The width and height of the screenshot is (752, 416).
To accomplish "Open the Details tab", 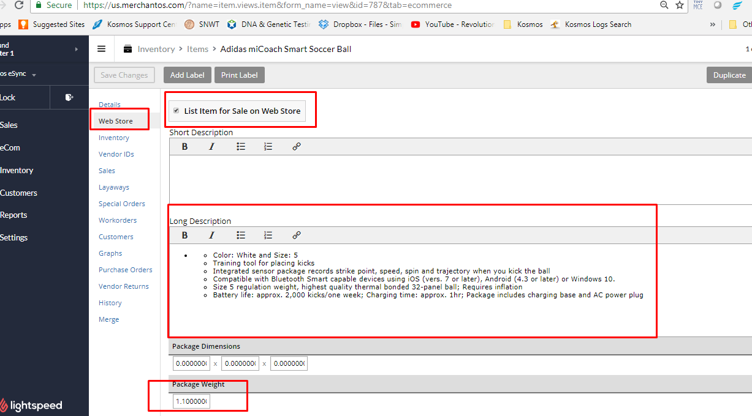I will [x=110, y=105].
